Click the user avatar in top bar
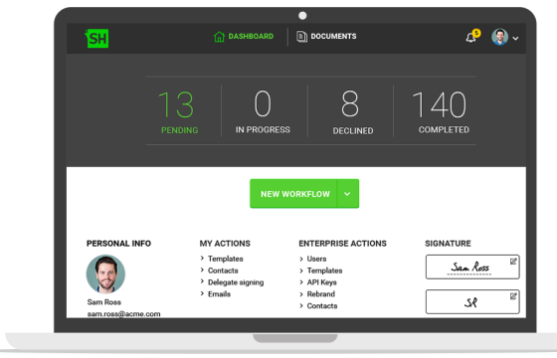The image size is (557, 358). click(499, 37)
